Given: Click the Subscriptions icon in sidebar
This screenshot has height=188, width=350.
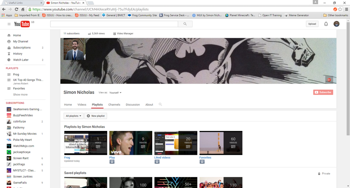Looking at the screenshot, I should [9, 48].
